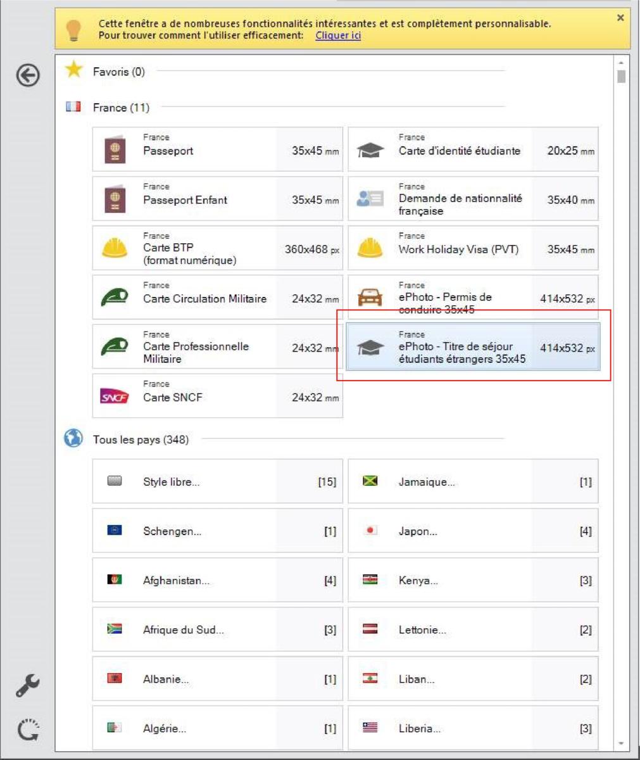Click the SNCF logo icon
The image size is (640, 760).
(115, 397)
